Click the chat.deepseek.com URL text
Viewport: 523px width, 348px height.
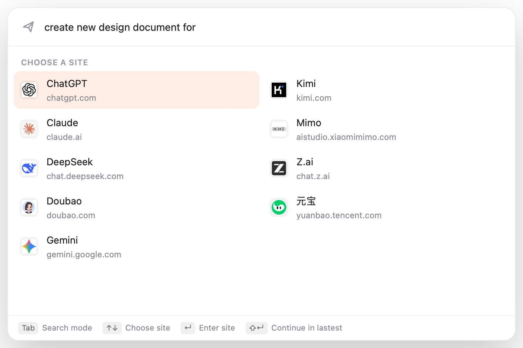[x=85, y=177]
